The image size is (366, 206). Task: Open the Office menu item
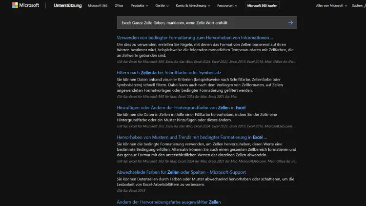(119, 5)
